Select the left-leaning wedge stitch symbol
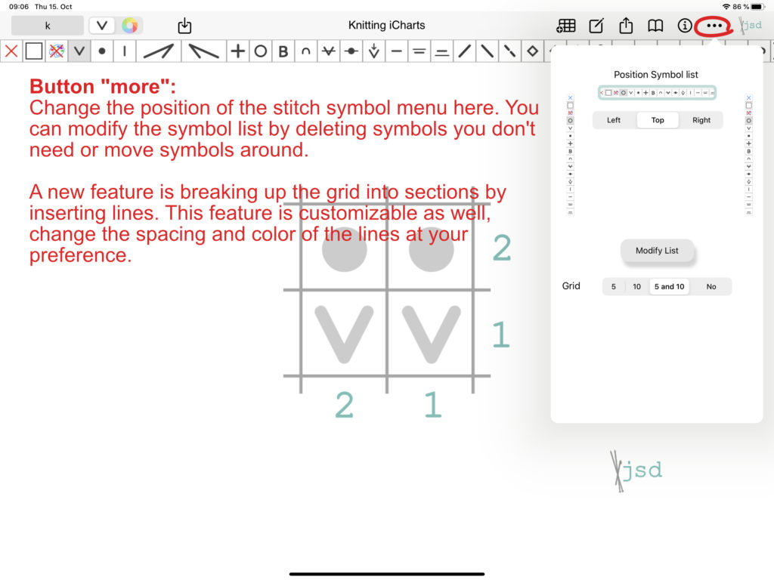Image resolution: width=774 pixels, height=580 pixels. pyautogui.click(x=204, y=51)
